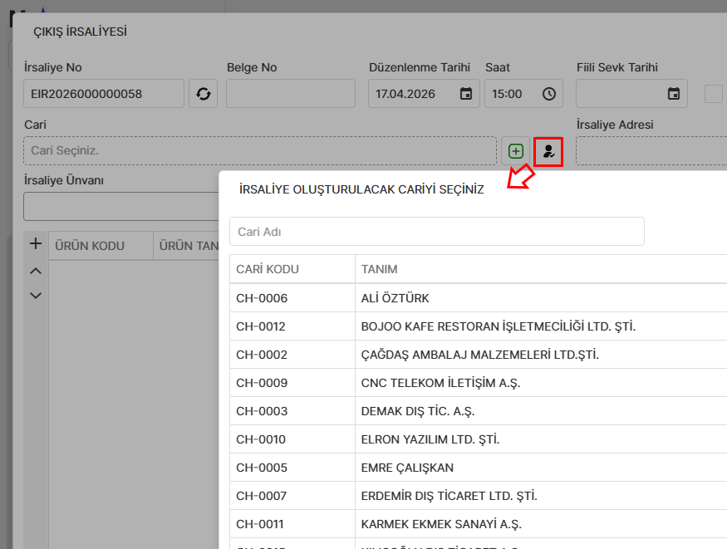Click cari code CH-0002
Image resolution: width=727 pixels, height=549 pixels.
coord(262,355)
